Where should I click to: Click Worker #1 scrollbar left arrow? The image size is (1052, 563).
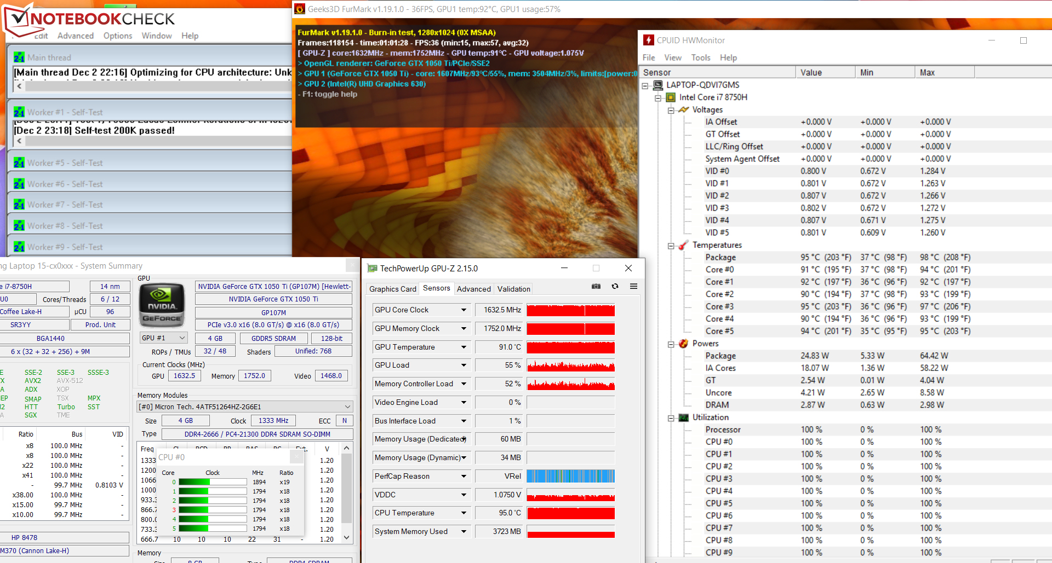pyautogui.click(x=20, y=141)
